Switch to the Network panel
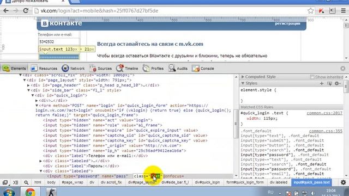349x196 pixels. (73, 69)
